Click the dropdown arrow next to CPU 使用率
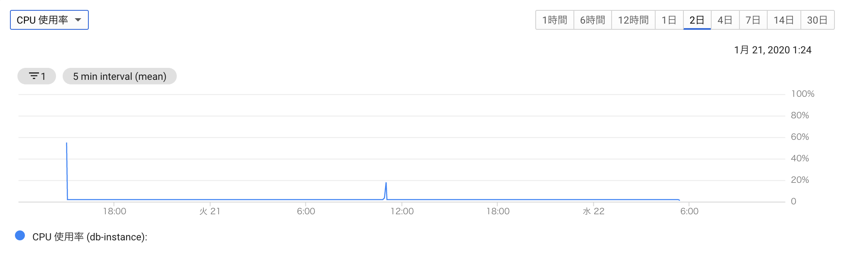This screenshot has width=844, height=254. tap(78, 20)
